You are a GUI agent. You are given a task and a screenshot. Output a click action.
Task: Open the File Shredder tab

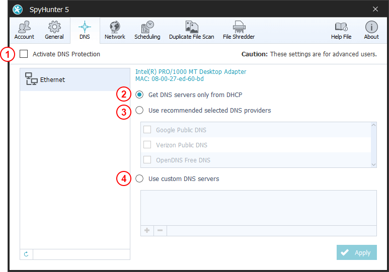click(239, 30)
